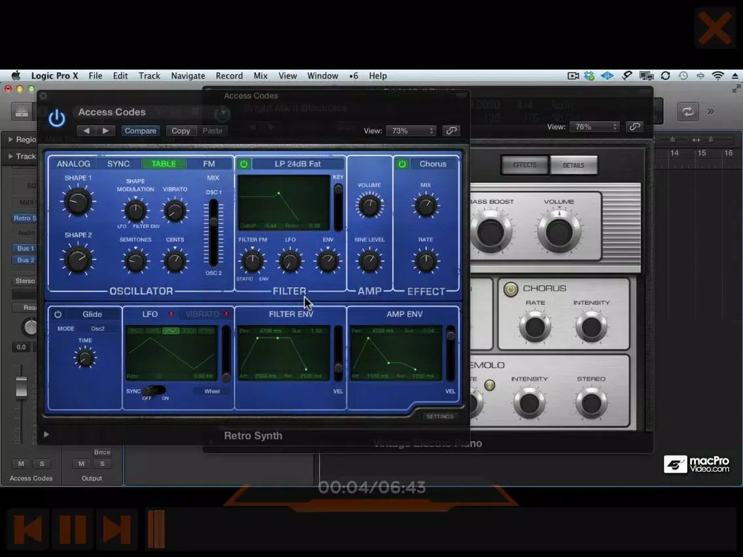Skip to previous video with orange button

click(x=29, y=529)
